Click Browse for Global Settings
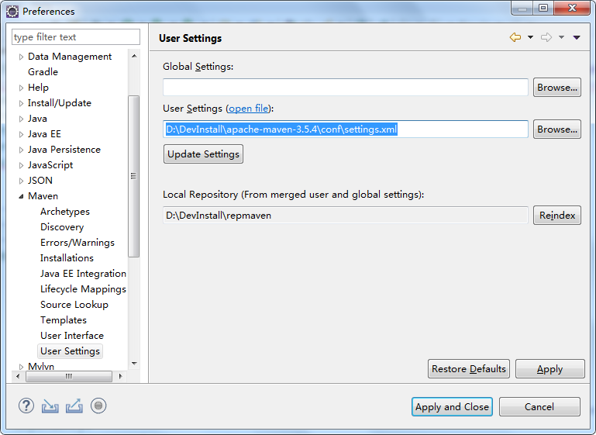Viewport: 596px width, 435px height. (x=556, y=88)
